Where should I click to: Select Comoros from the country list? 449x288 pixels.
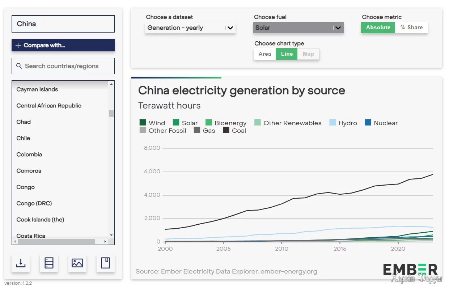(x=29, y=171)
